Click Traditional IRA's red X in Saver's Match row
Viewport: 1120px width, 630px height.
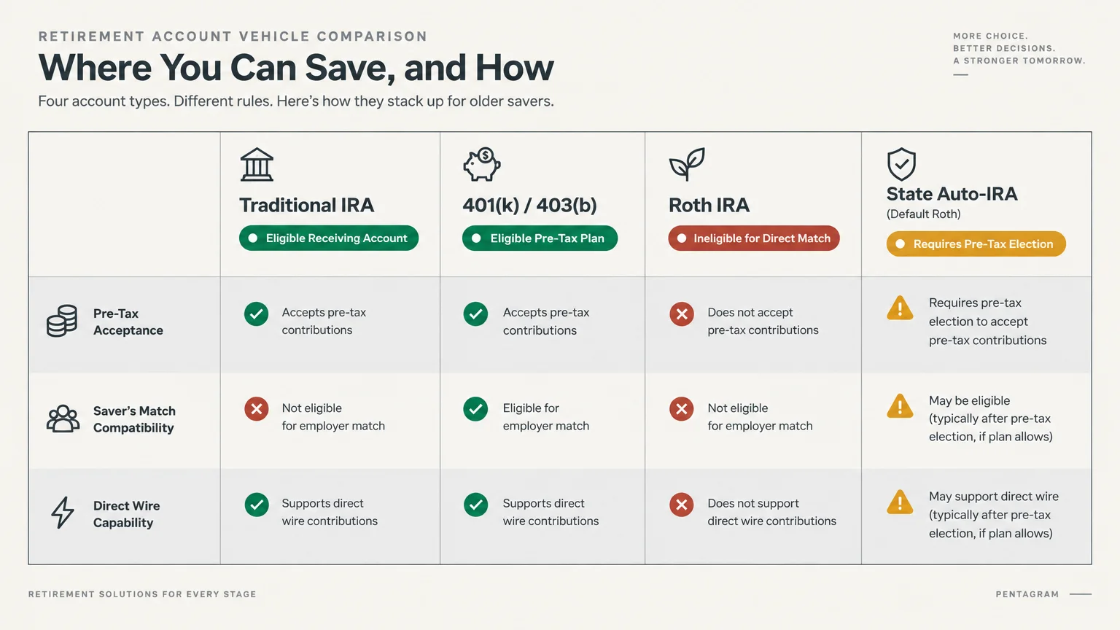click(x=257, y=409)
